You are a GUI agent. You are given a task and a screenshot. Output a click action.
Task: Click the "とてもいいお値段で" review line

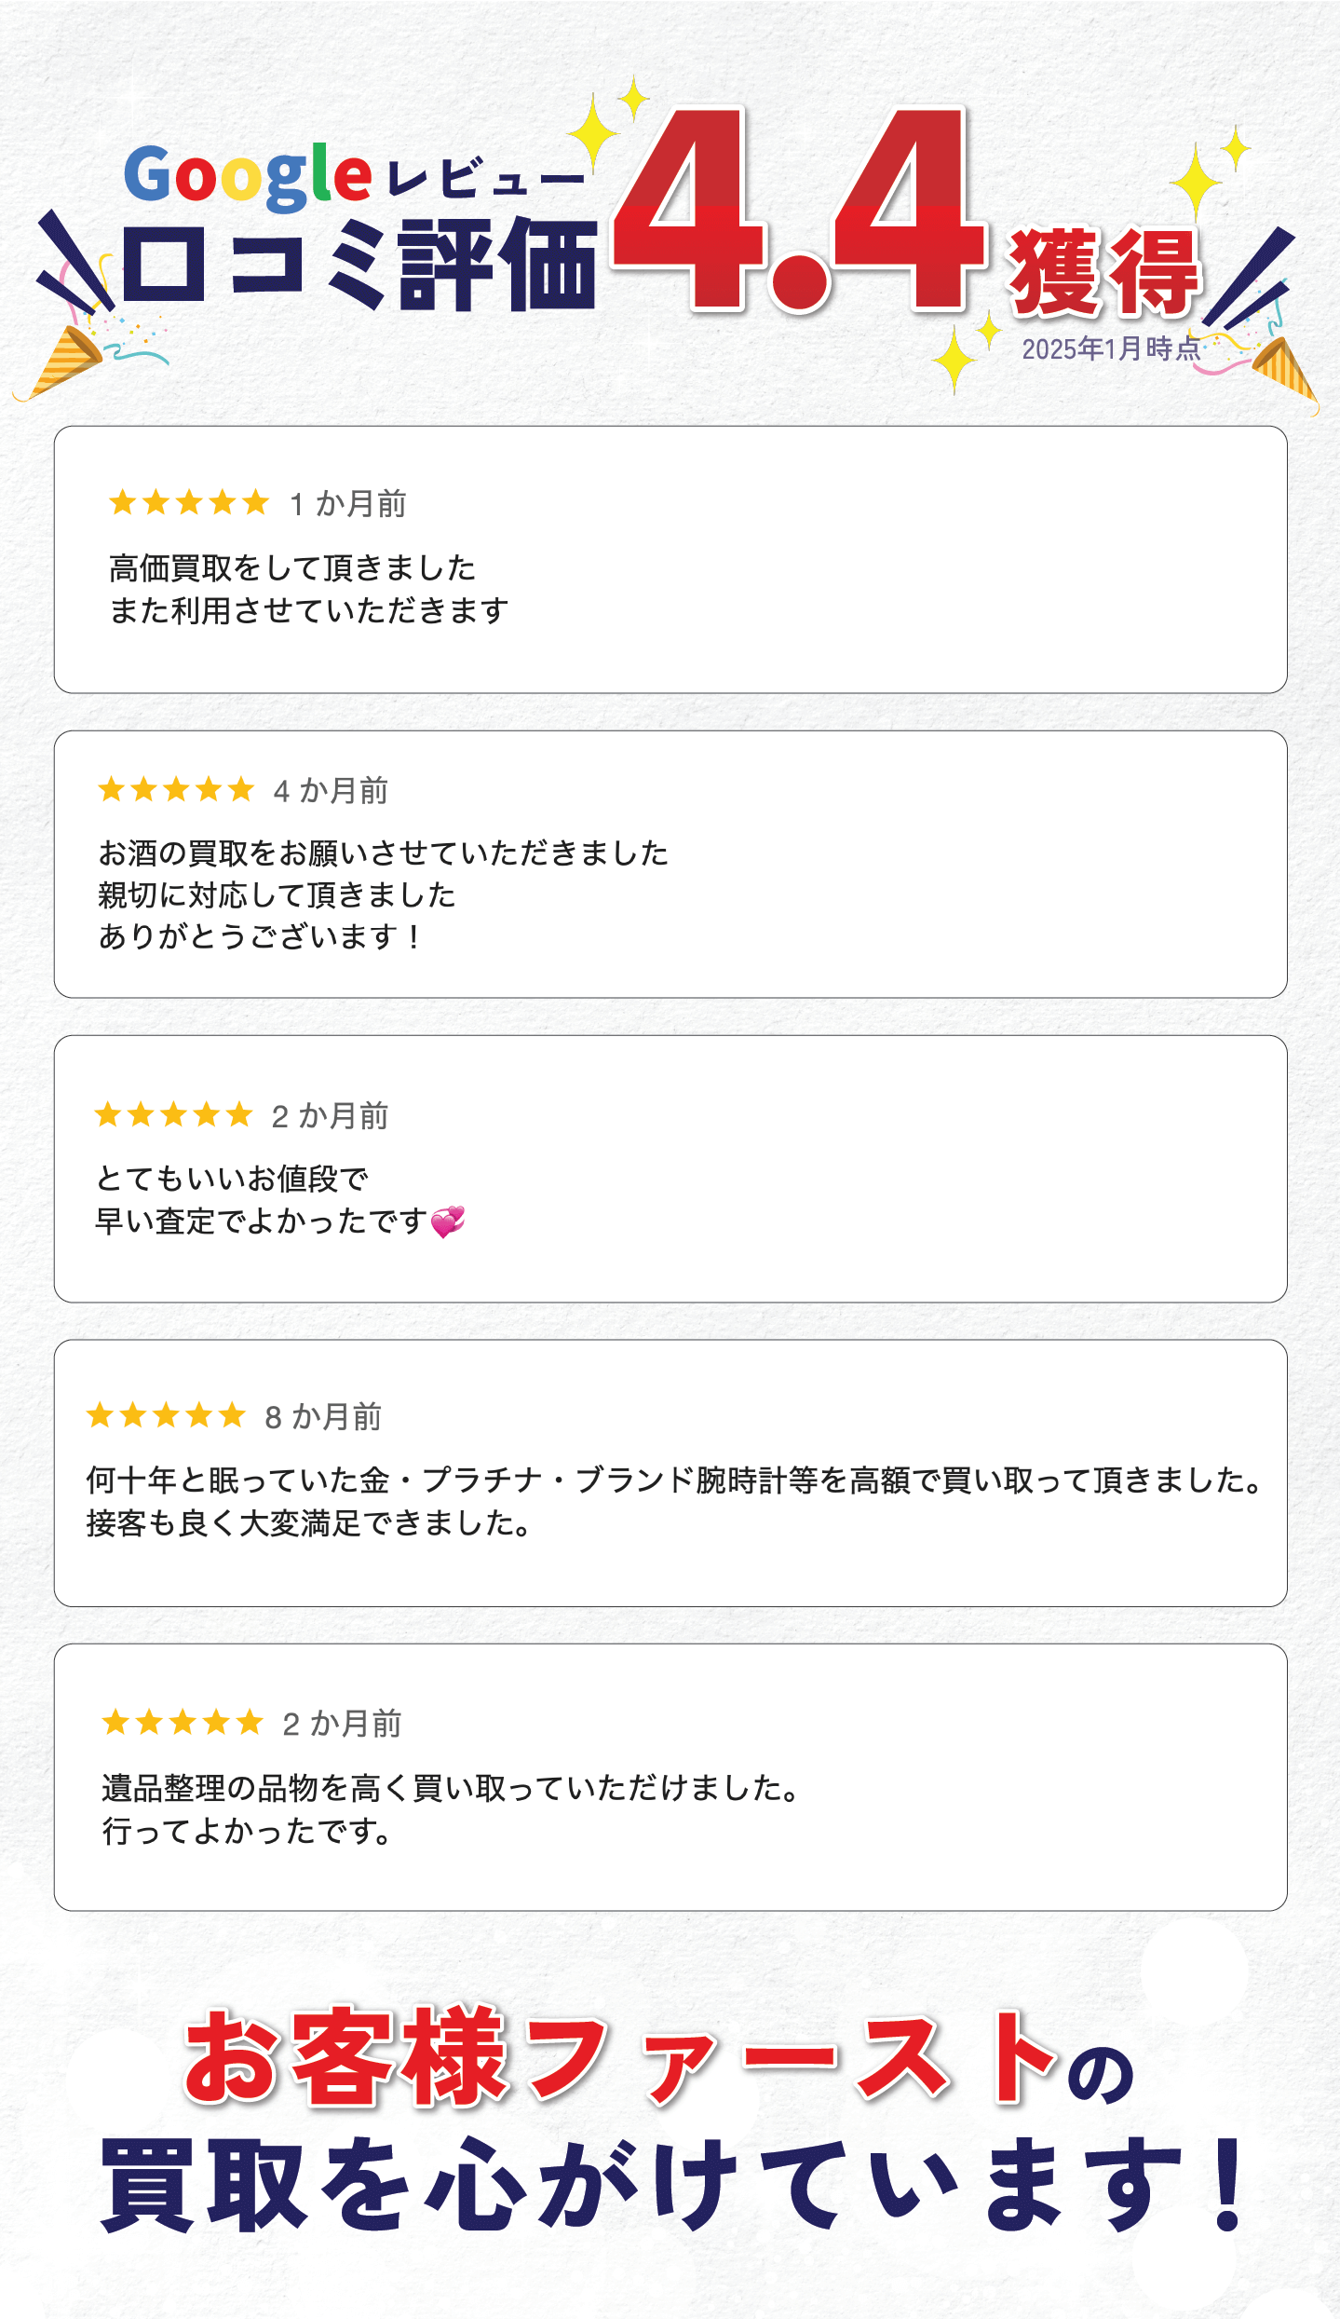point(232,1179)
